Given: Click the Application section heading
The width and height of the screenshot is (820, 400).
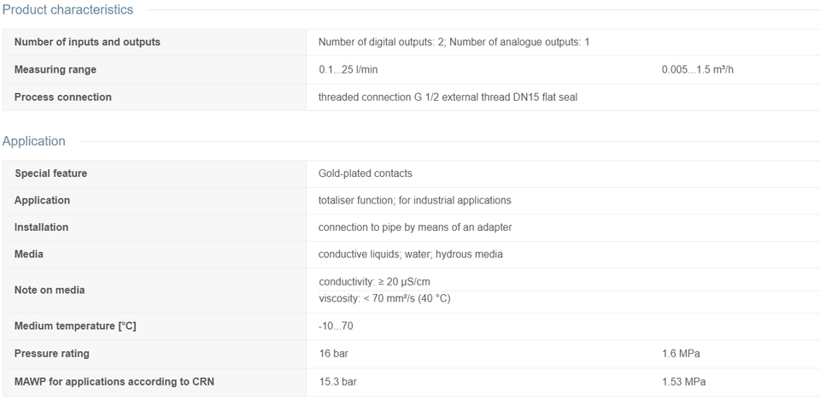Looking at the screenshot, I should coord(34,141).
